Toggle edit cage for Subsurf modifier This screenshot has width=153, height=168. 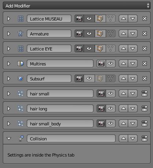110,78
